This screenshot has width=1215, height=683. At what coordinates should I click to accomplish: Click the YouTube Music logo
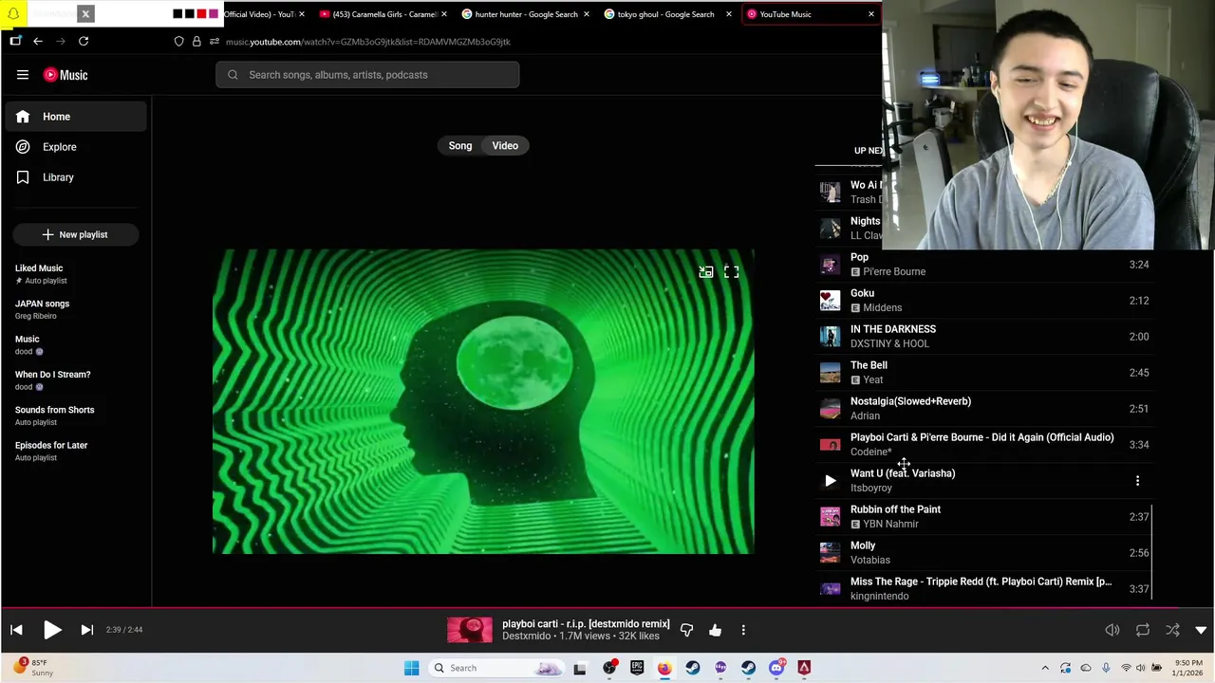pos(65,75)
